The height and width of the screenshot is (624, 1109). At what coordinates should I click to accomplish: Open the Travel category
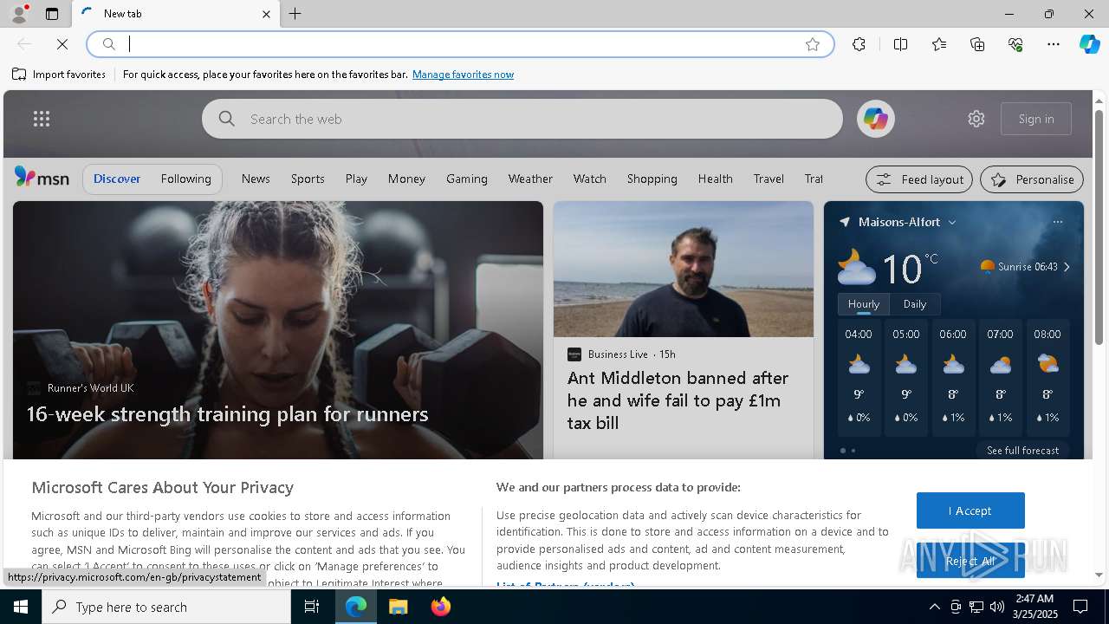coord(769,179)
